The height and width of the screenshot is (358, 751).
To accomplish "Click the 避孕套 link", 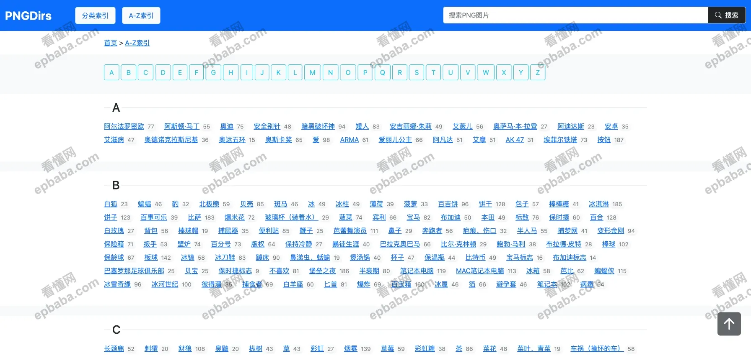I will (506, 284).
